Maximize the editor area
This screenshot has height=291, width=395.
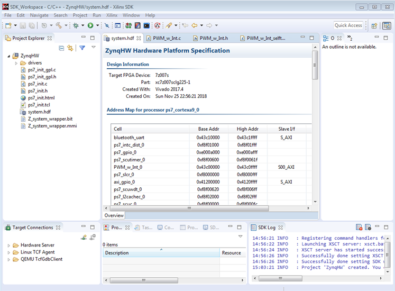[311, 38]
